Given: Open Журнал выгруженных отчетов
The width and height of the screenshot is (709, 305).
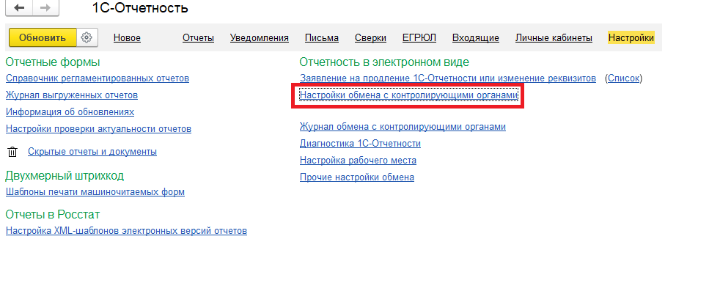Looking at the screenshot, I should pos(71,95).
